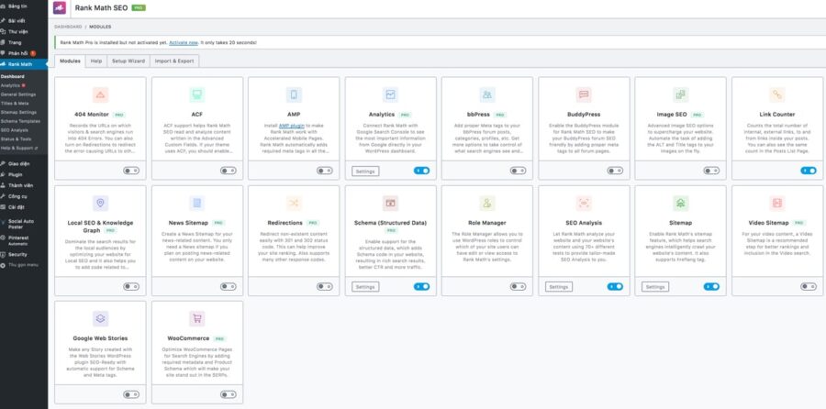Open Help & Support submenu item

pos(19,148)
